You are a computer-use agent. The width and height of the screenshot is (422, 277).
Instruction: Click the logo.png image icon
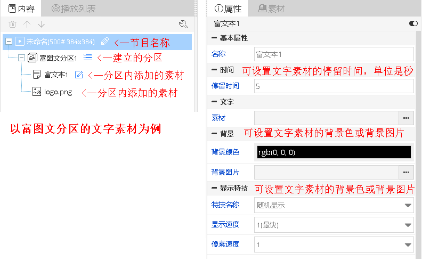pos(36,92)
